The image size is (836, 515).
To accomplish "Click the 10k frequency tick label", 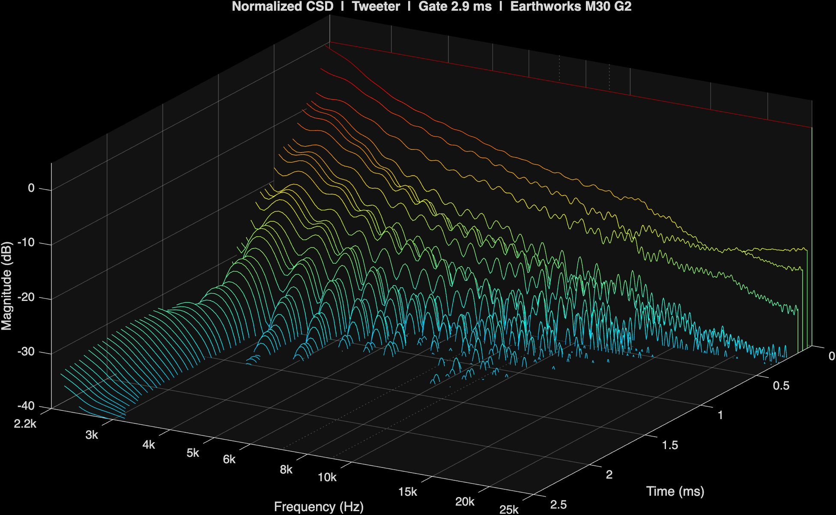I will (x=327, y=477).
